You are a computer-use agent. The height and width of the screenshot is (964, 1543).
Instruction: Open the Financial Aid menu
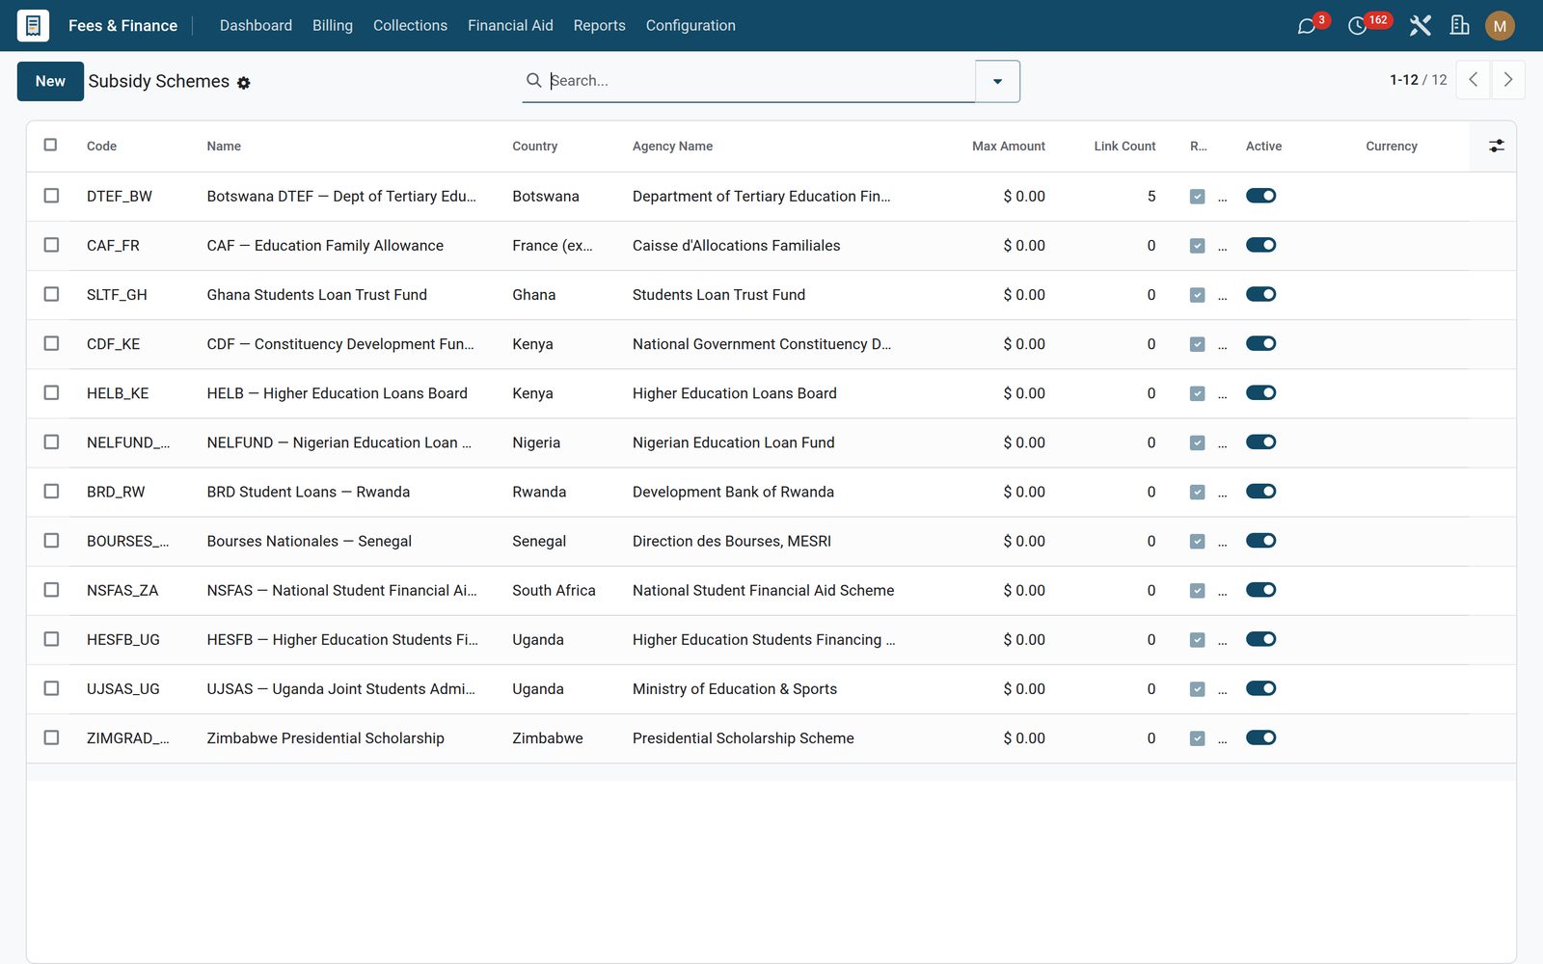pos(510,25)
